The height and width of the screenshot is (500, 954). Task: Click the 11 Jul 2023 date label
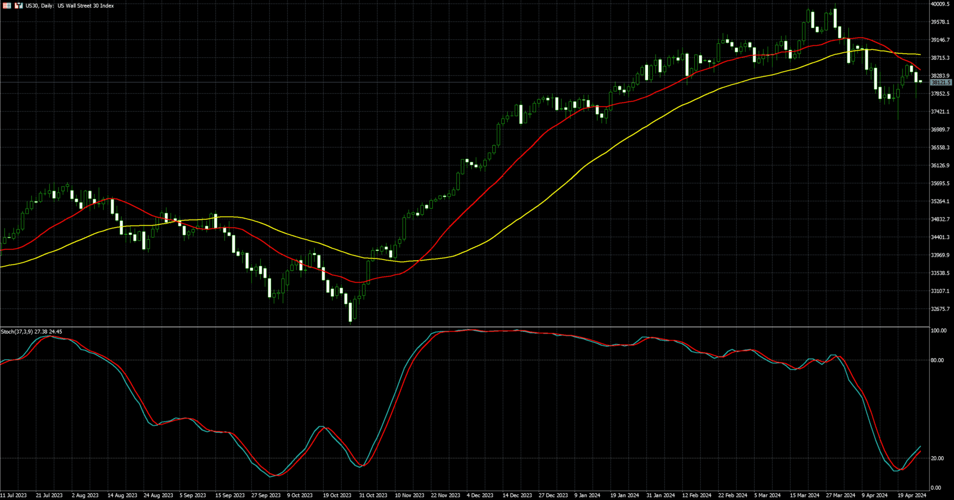(x=13, y=496)
